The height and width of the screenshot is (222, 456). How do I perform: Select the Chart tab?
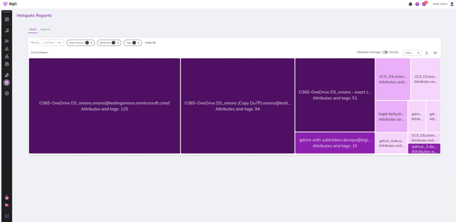point(33,29)
